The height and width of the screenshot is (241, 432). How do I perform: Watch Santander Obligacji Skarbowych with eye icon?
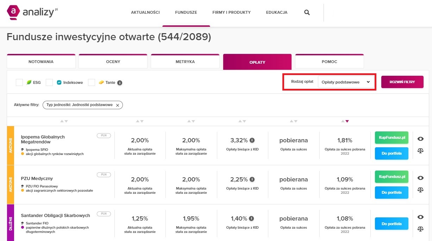pos(420,217)
